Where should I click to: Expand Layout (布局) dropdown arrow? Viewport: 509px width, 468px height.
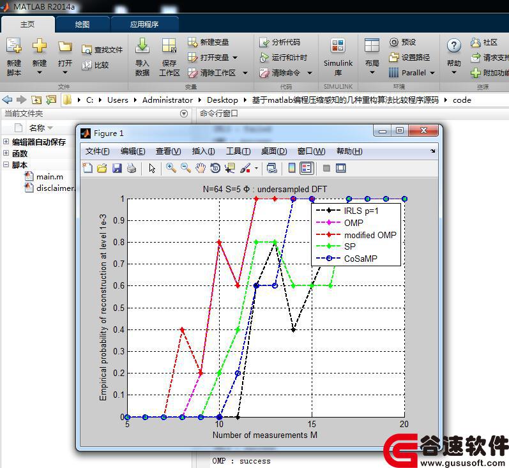click(372, 73)
